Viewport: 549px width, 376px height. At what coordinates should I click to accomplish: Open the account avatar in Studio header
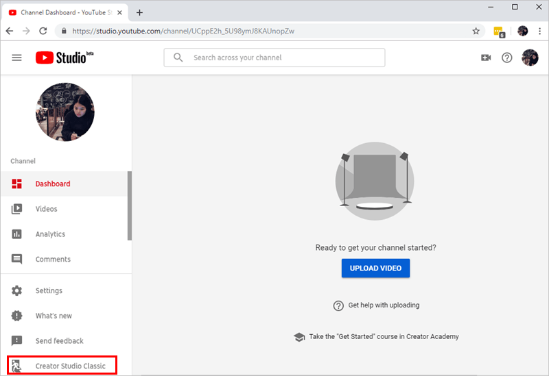[530, 58]
